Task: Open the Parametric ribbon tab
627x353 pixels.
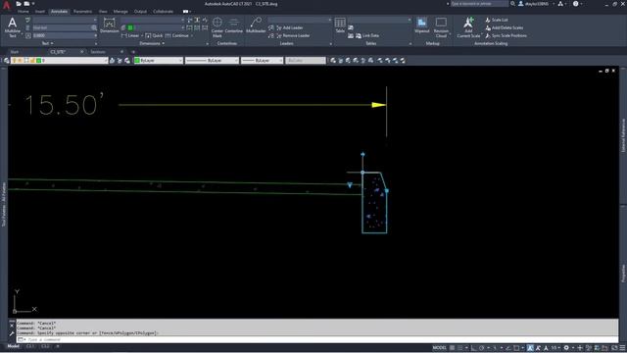Action: click(82, 12)
